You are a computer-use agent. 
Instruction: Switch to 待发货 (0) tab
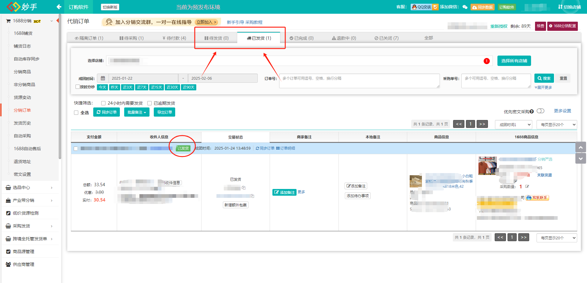[x=216, y=38]
